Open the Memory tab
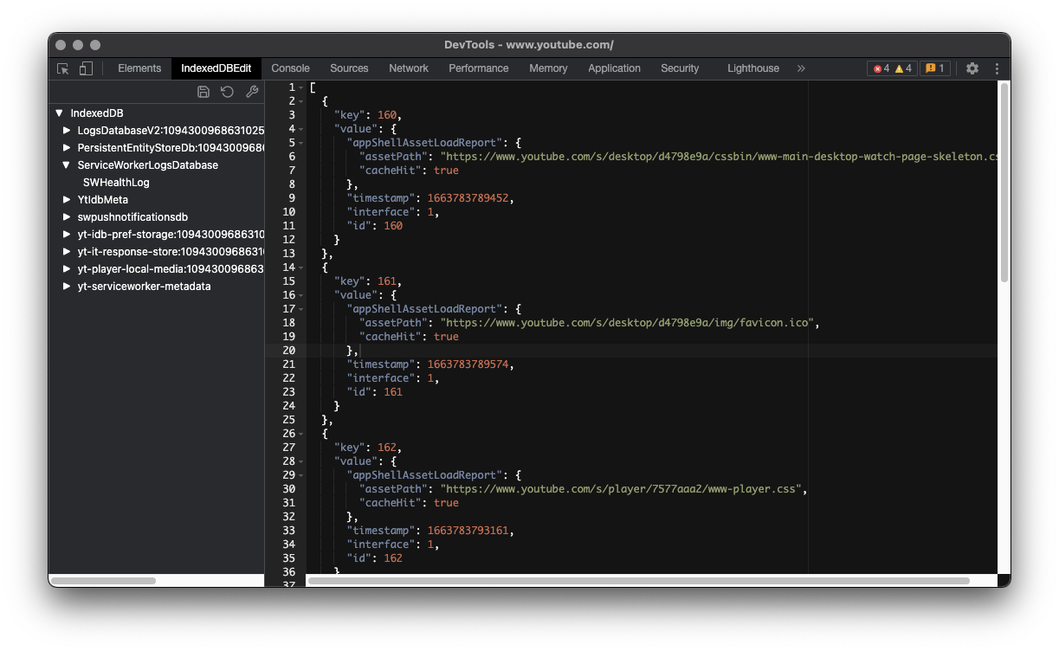Screen dimensions: 1059x651 pyautogui.click(x=548, y=68)
